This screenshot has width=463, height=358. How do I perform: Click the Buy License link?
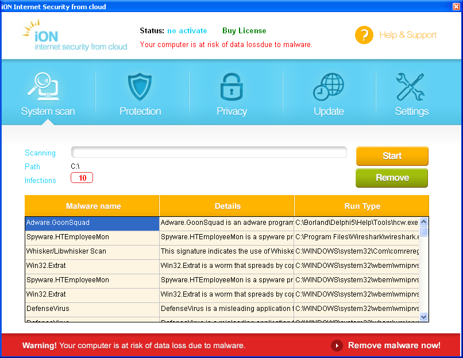tap(244, 30)
